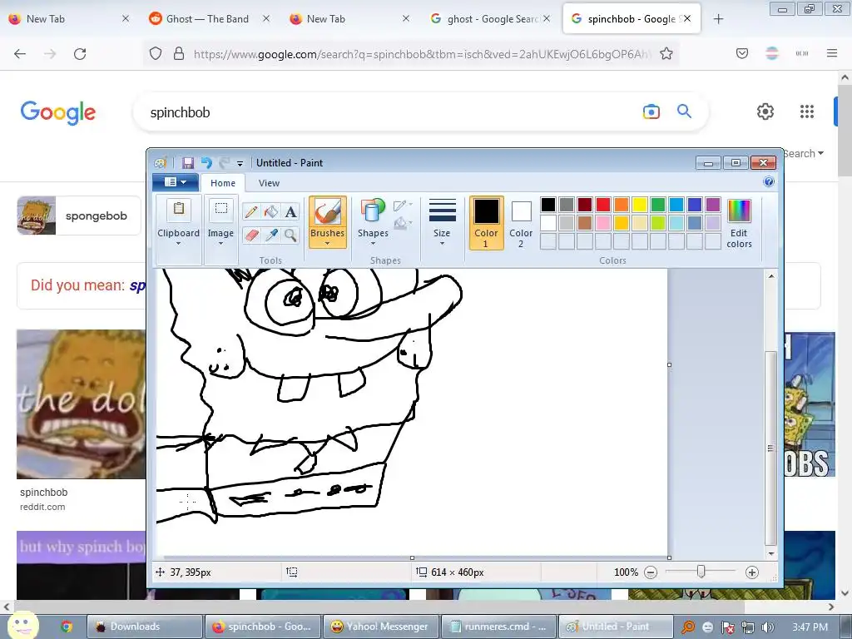
Task: Click the volume speaker tray icon
Action: (768, 627)
